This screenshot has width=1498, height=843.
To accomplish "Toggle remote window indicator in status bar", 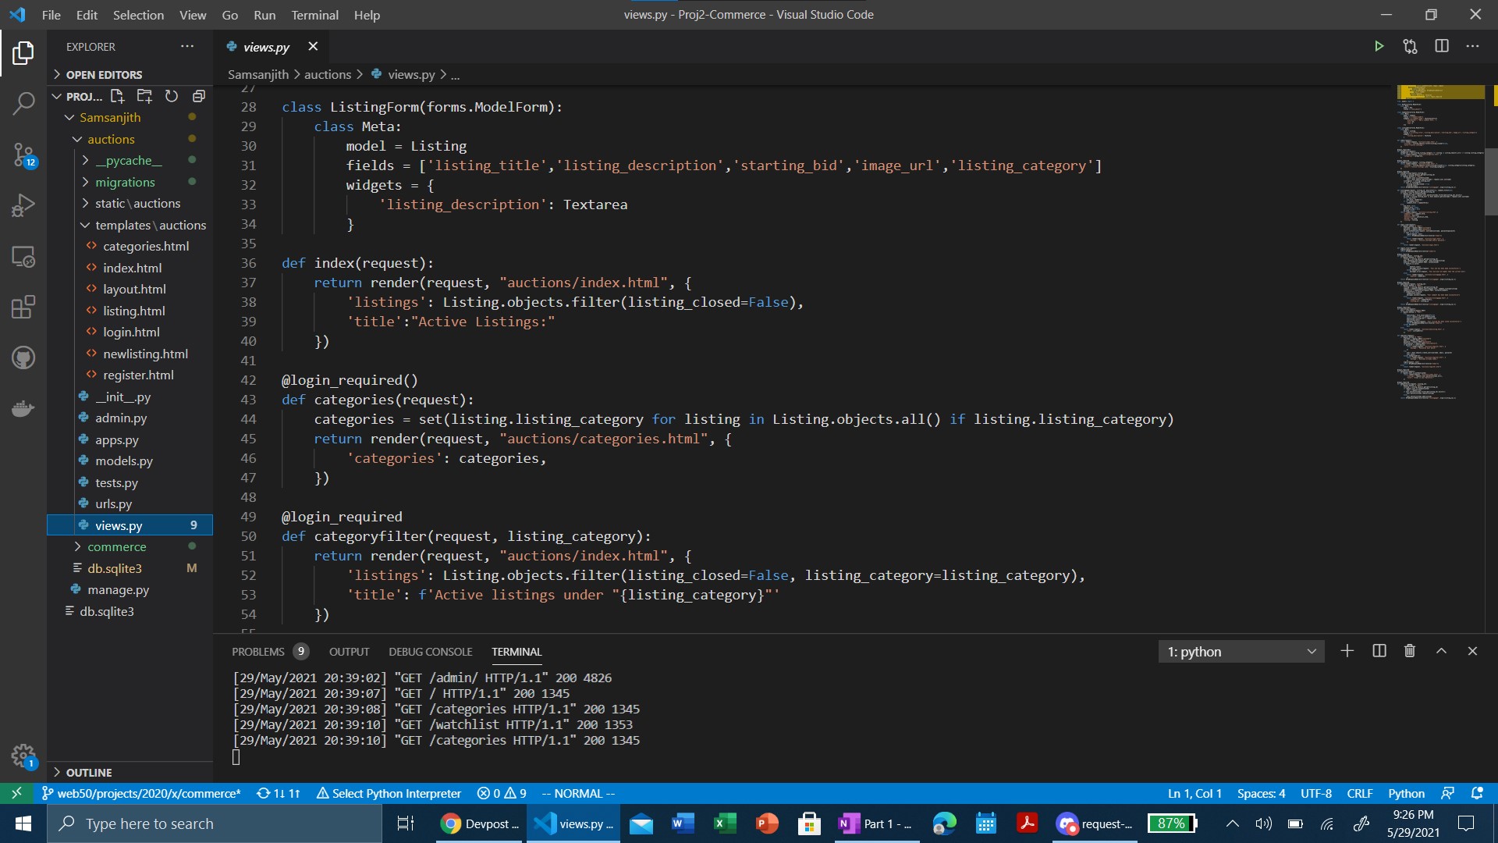I will (x=16, y=793).
